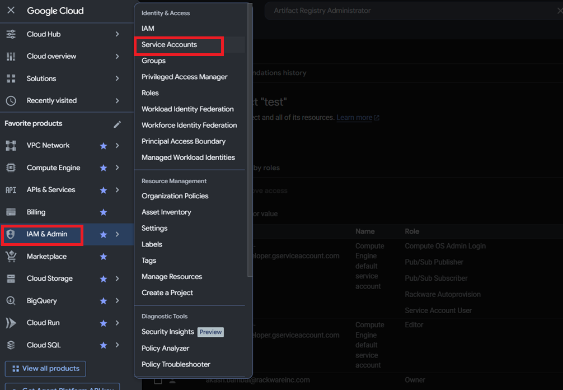563x390 pixels.
Task: Unstar APIs & Services favorite
Action: tap(104, 190)
